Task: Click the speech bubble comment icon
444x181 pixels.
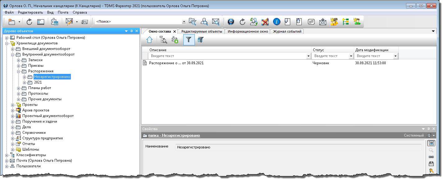Action: tap(311, 22)
